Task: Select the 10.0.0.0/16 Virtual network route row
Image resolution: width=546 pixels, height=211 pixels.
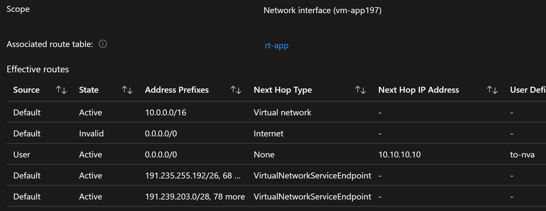Action: (276, 112)
